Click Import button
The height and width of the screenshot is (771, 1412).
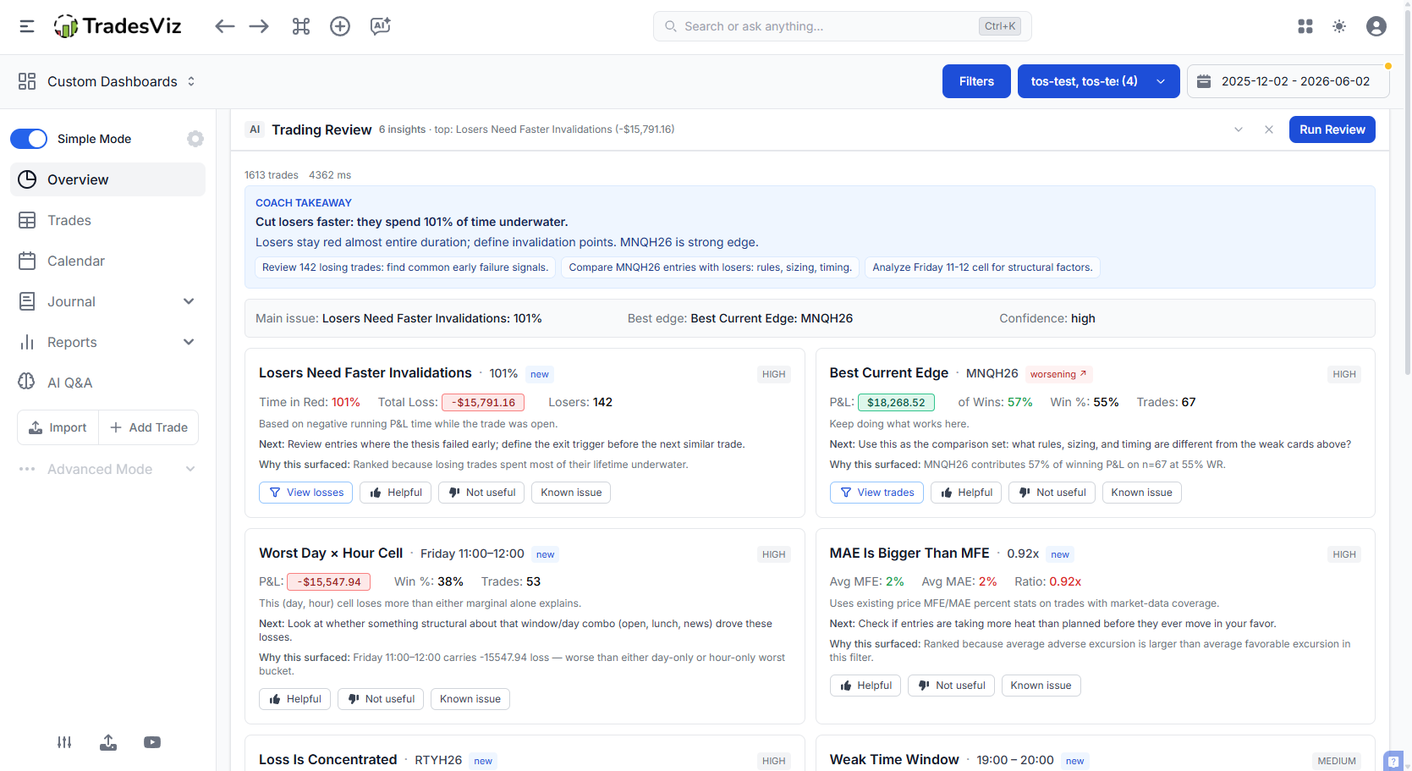tap(58, 427)
